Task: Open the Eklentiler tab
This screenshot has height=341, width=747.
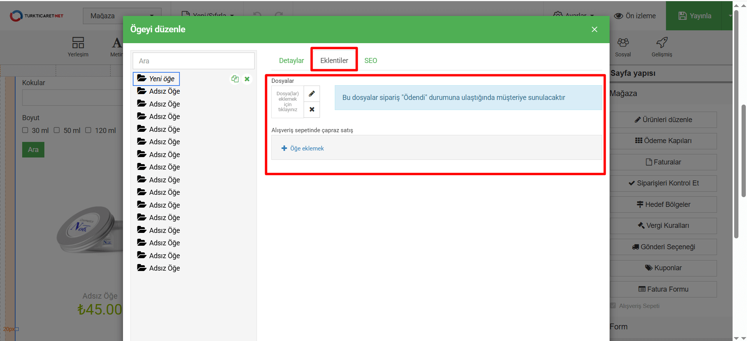Action: [334, 61]
